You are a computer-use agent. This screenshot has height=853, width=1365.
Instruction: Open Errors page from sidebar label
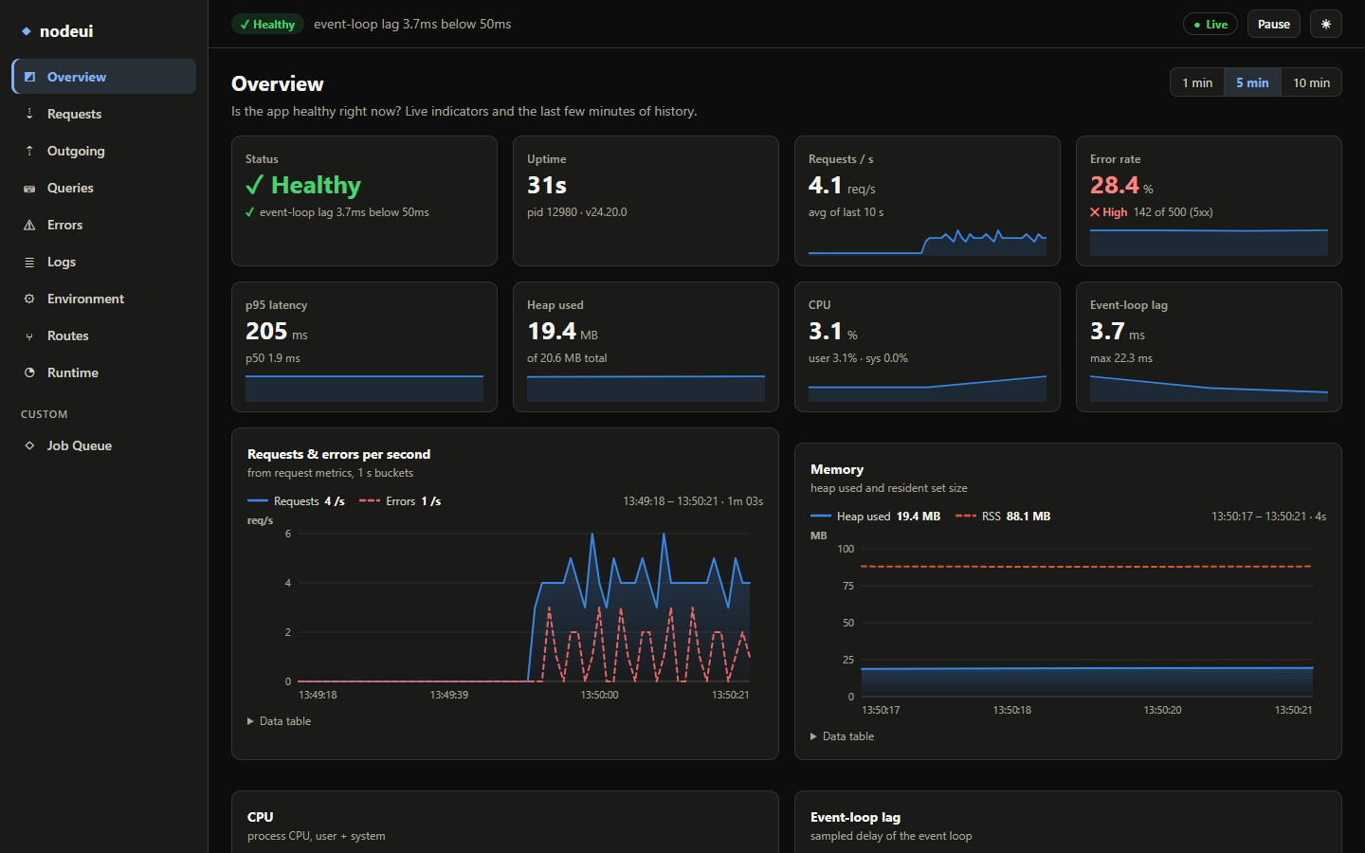pos(64,225)
